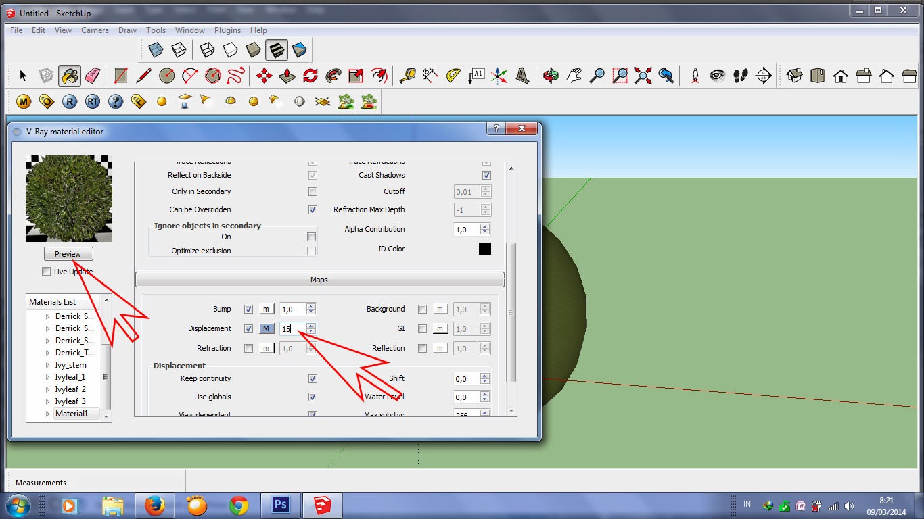Click in the Displacement value field showing 15
The image size is (924, 519).
292,328
